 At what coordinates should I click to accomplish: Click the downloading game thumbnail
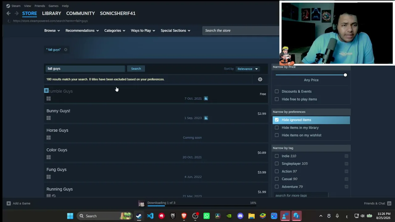click(141, 203)
